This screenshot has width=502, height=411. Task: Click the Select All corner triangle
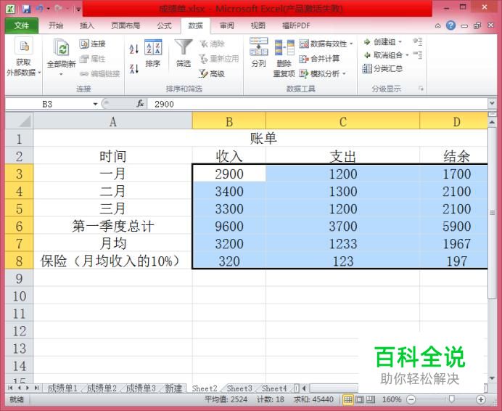pos(25,121)
